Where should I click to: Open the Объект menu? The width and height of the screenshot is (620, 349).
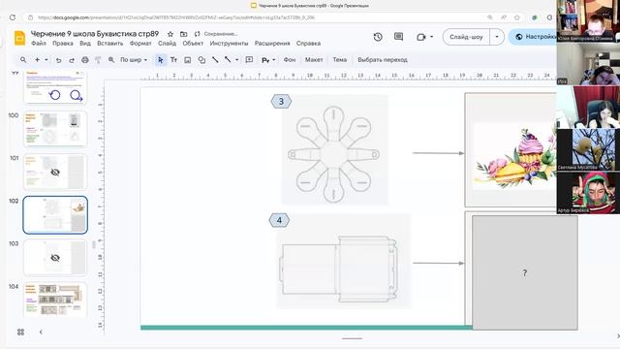193,43
